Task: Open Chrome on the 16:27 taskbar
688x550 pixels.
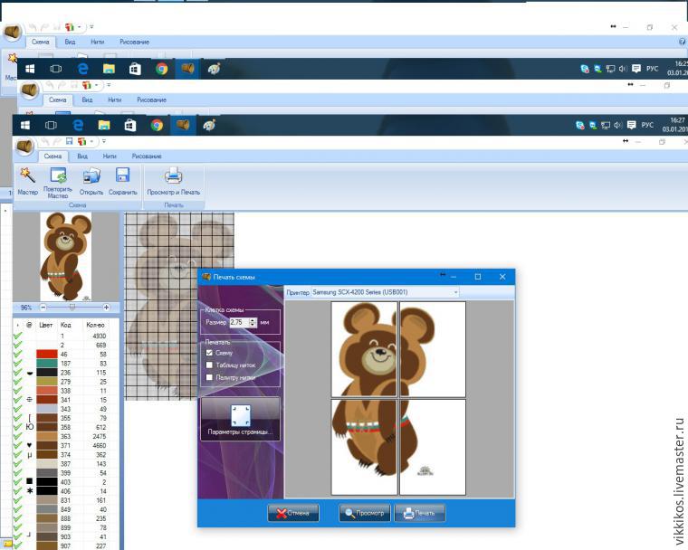Action: [157, 126]
